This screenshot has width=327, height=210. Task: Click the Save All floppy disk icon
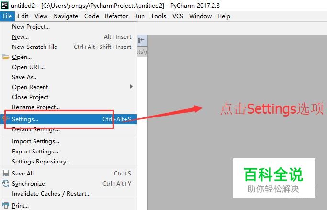point(6,173)
